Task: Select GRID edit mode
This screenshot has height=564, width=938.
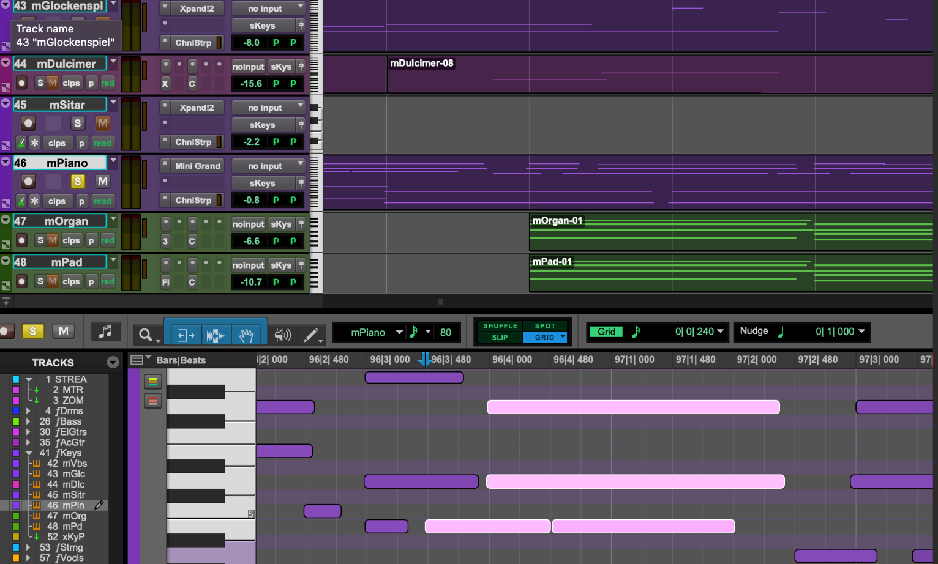Action: click(x=545, y=337)
